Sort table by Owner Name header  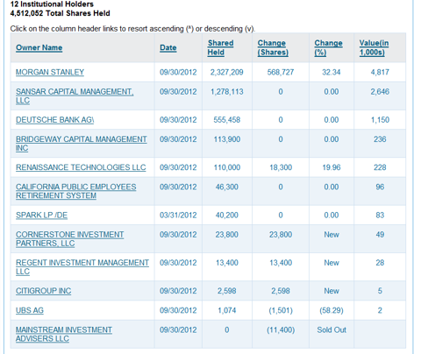tap(39, 47)
